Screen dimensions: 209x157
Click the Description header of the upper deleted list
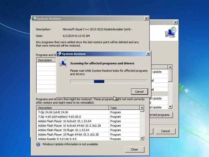pyautogui.click(x=46, y=60)
